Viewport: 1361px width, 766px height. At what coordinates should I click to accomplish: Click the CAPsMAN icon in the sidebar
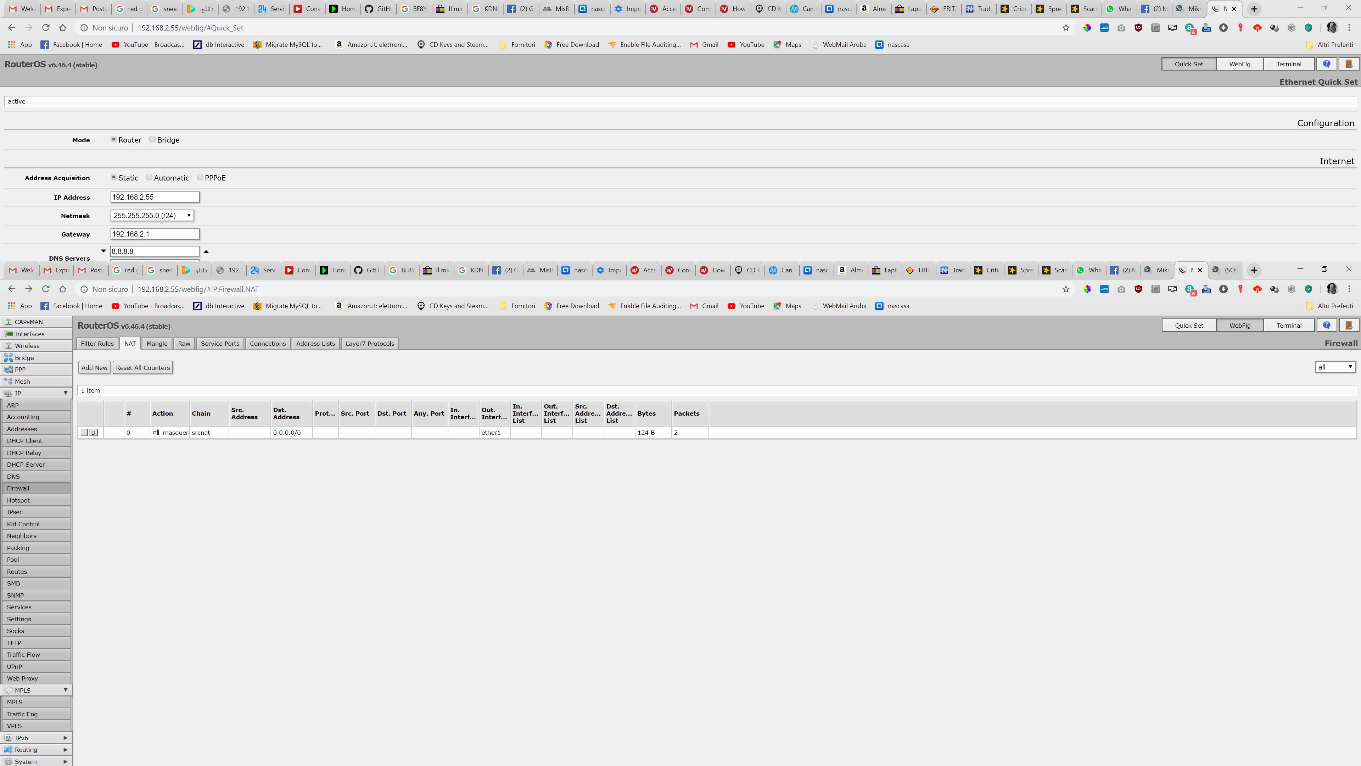9,322
